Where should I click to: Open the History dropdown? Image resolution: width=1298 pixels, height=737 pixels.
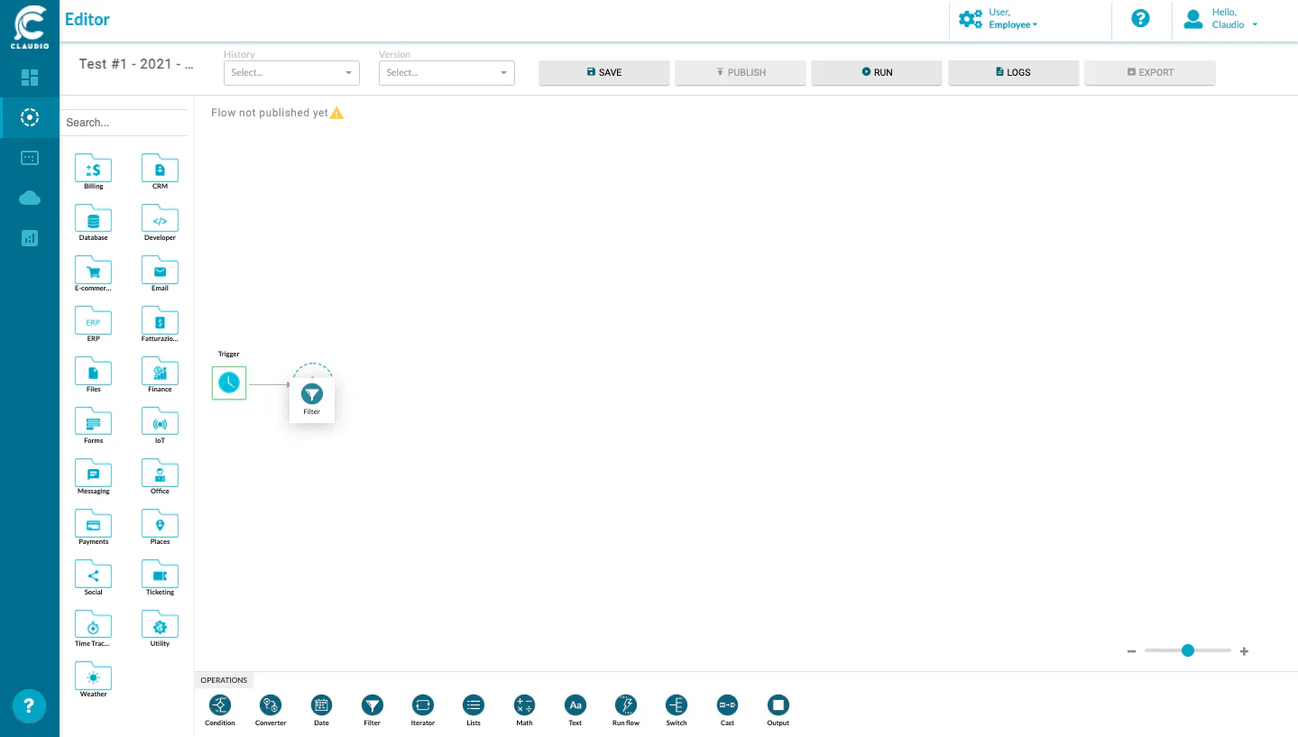pos(291,73)
